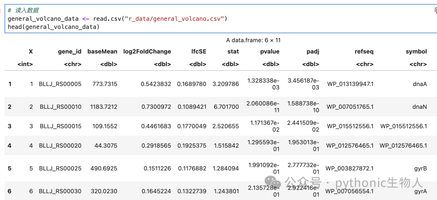This screenshot has height=200, width=437.
Task: Select the baseMean column header
Action: pos(102,51)
